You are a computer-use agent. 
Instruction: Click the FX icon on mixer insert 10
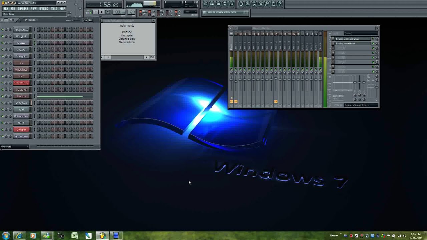276,101
